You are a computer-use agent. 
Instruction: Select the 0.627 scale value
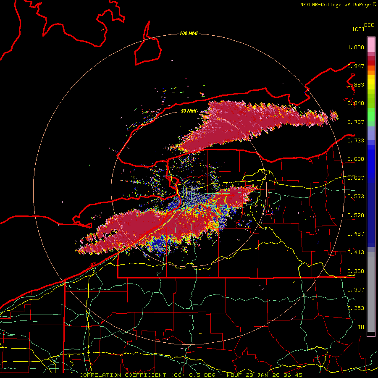(x=356, y=178)
